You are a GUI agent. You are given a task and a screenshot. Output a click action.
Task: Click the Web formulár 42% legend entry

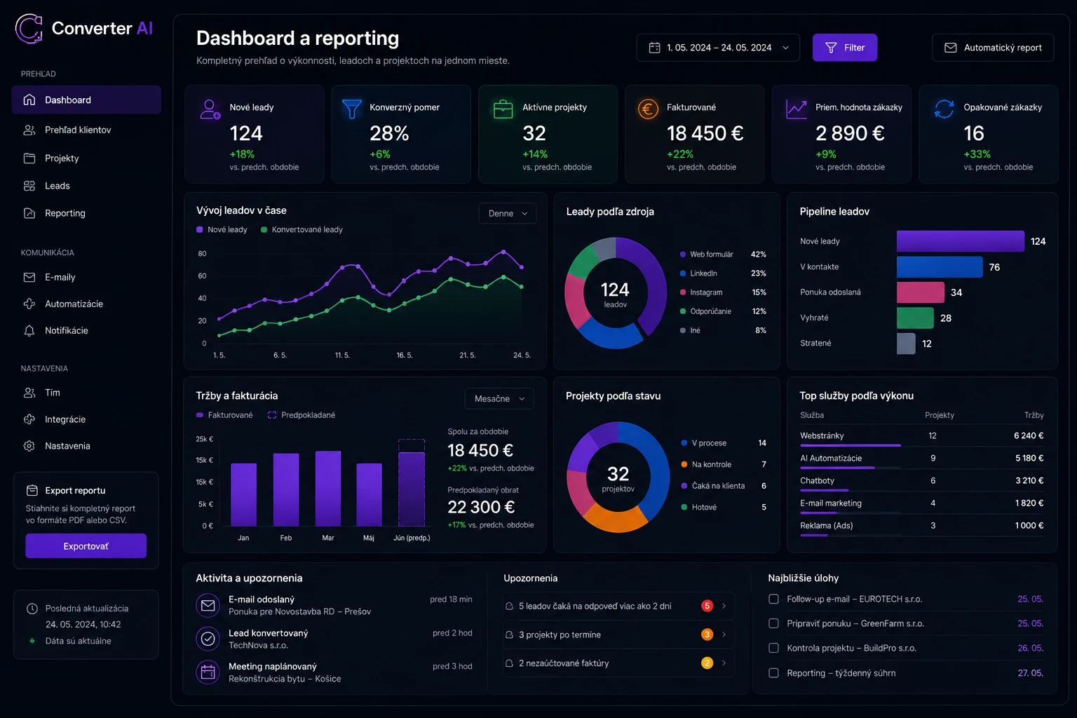point(723,255)
